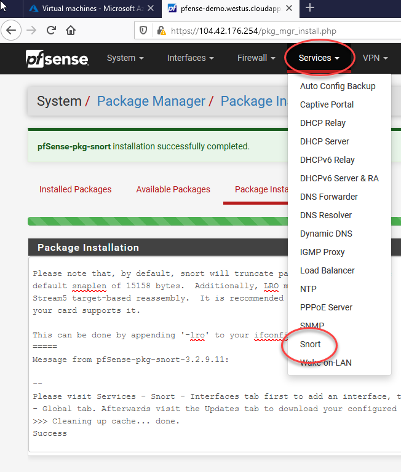Viewport: 401px width, 472px height.
Task: Click the green installation progress bar
Action: click(157, 221)
